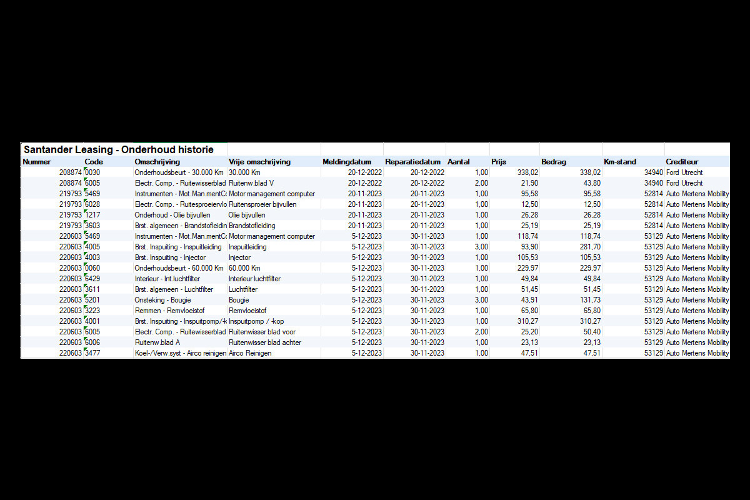
Task: Select the Crediteur header cell
Action: [682, 162]
